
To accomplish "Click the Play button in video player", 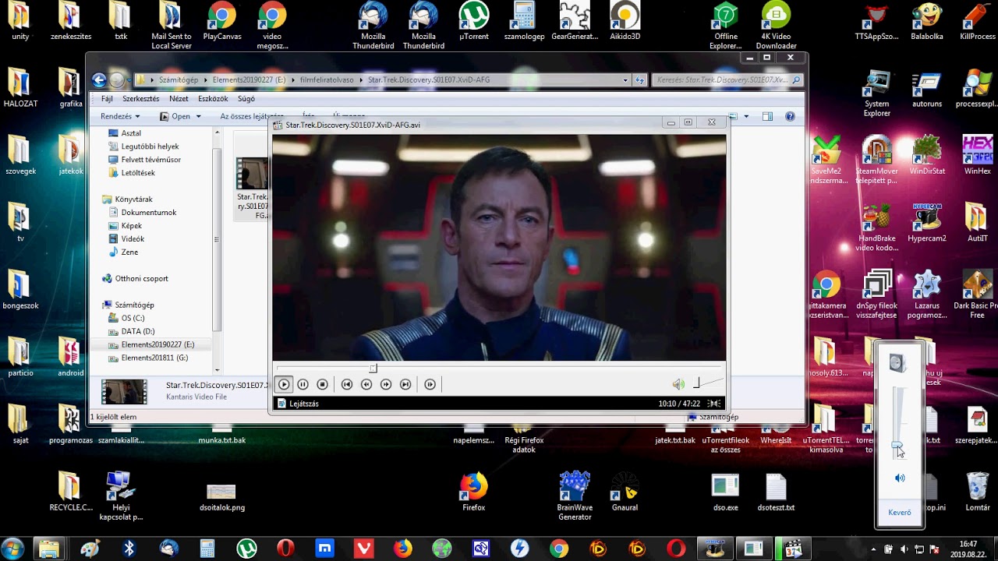I will tap(284, 384).
